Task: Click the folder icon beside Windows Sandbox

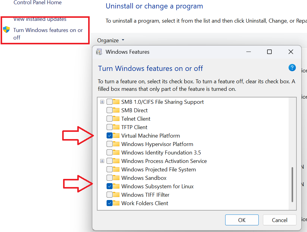Action: [x=116, y=178]
